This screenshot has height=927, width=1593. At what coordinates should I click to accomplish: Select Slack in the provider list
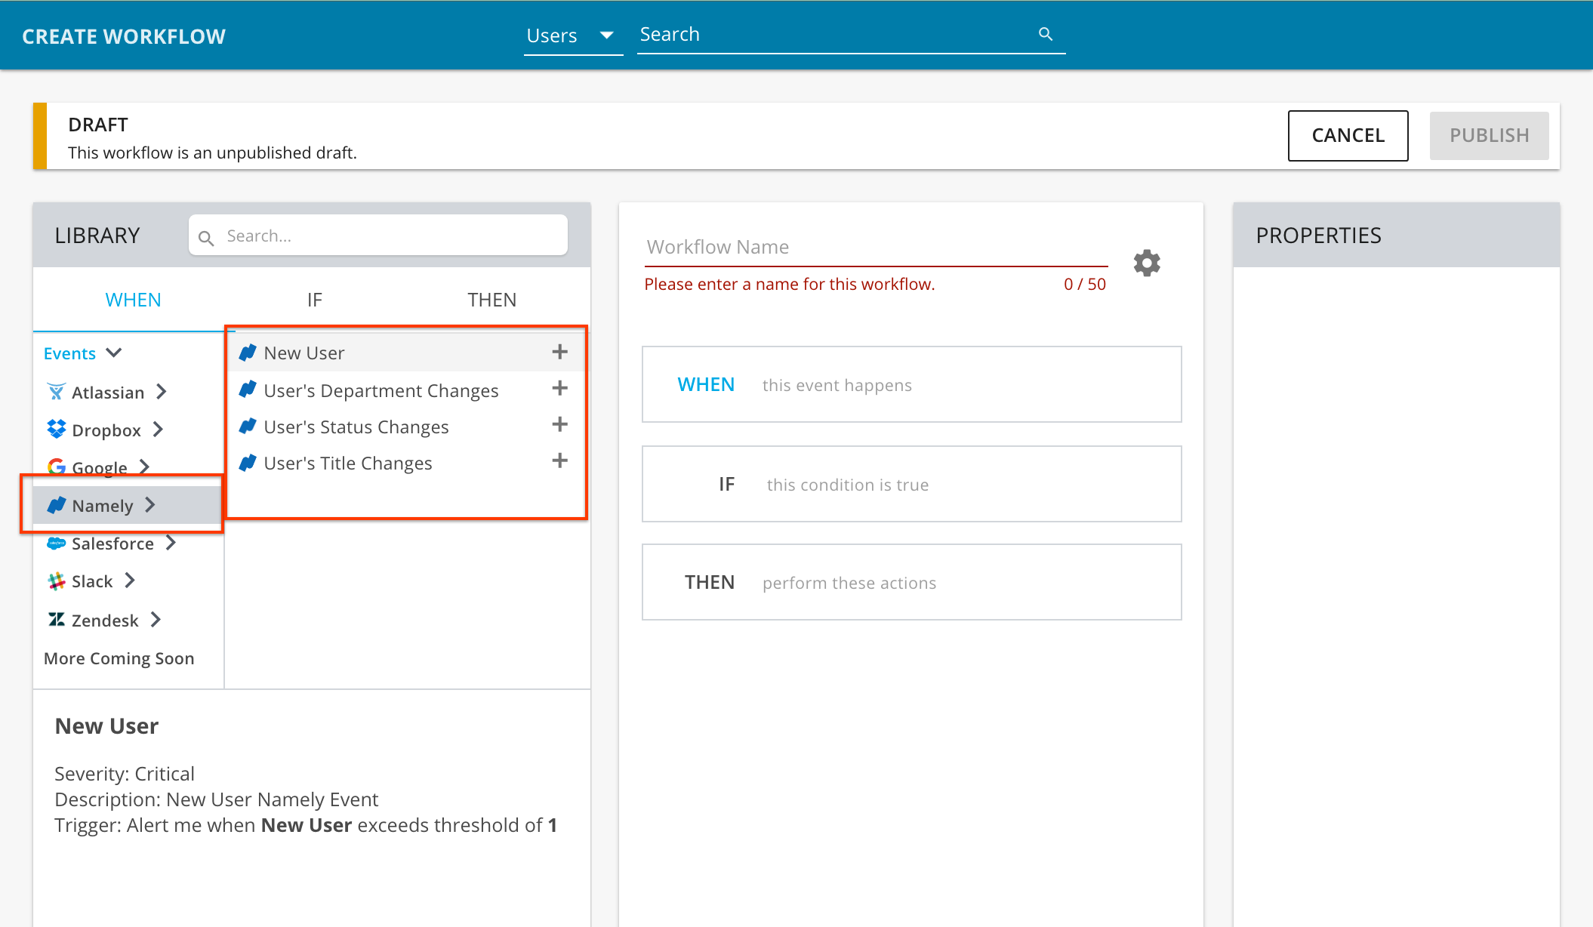pyautogui.click(x=92, y=581)
